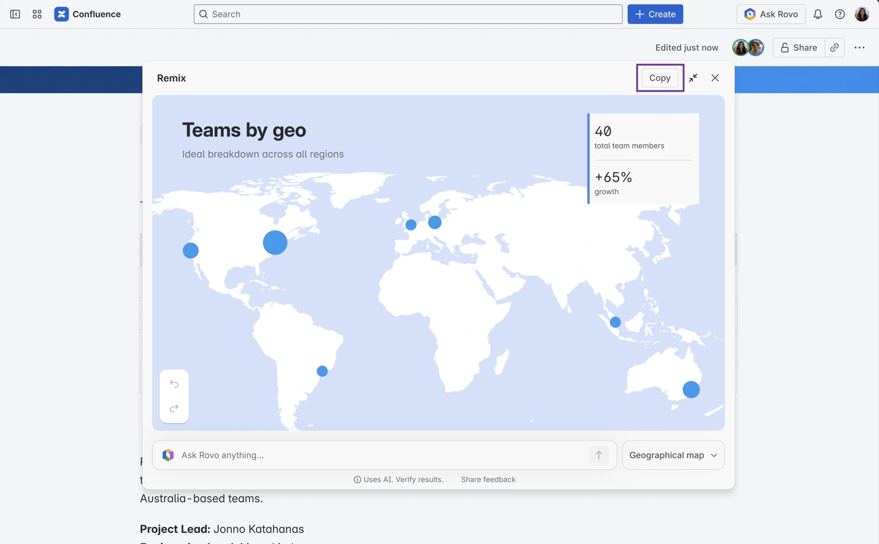The image size is (879, 544).
Task: Collapse the left sidebar
Action: [x=15, y=14]
